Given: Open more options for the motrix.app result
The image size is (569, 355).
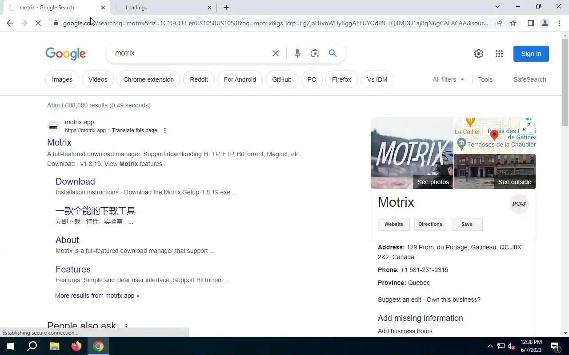Looking at the screenshot, I should (165, 130).
